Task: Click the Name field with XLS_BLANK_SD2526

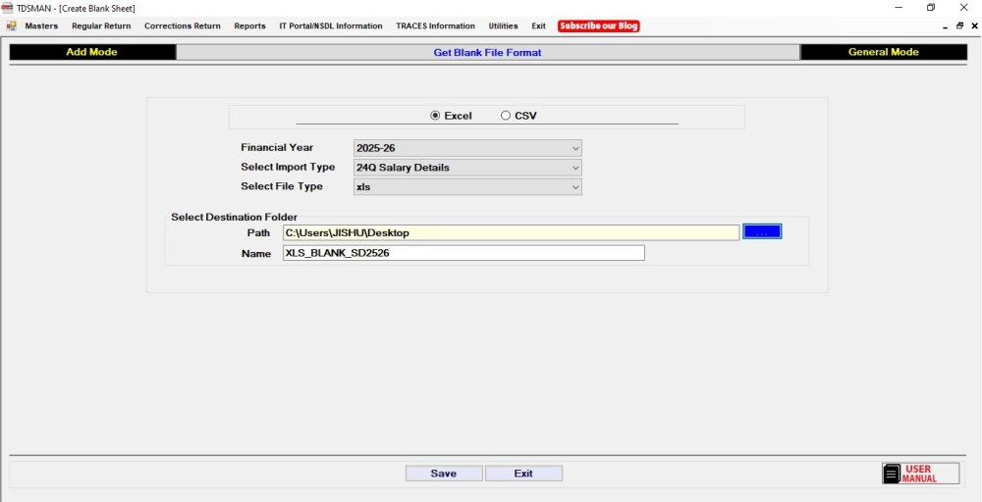Action: pos(464,253)
